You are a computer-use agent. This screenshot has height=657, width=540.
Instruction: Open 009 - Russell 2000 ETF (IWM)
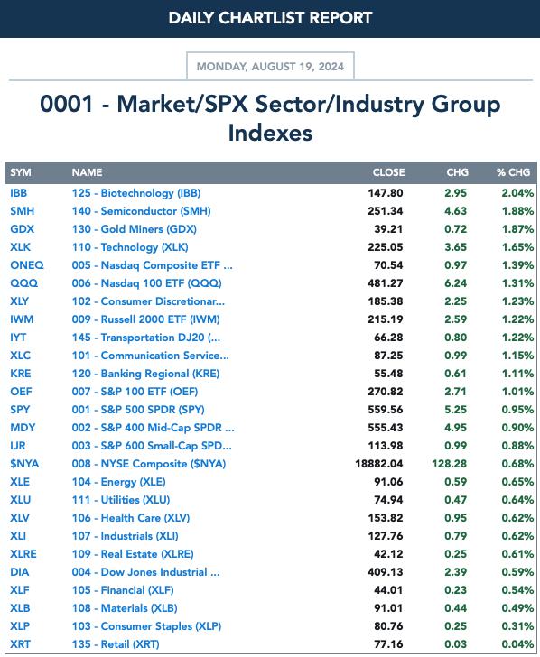coord(146,319)
